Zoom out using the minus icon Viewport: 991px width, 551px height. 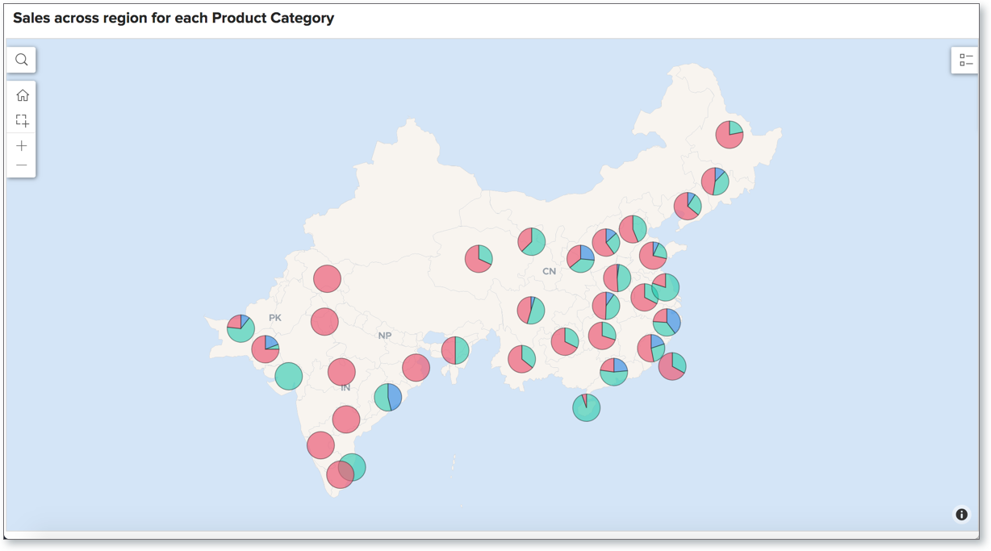(22, 165)
